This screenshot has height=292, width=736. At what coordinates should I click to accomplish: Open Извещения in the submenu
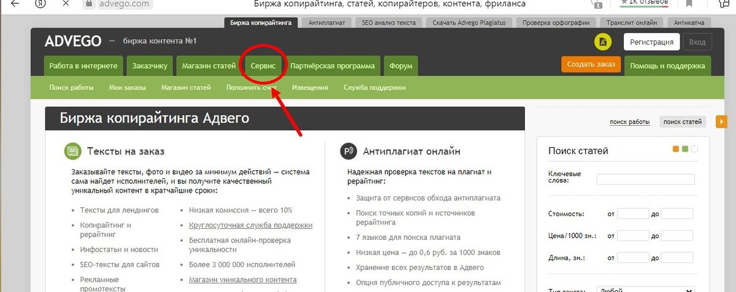[x=310, y=88]
